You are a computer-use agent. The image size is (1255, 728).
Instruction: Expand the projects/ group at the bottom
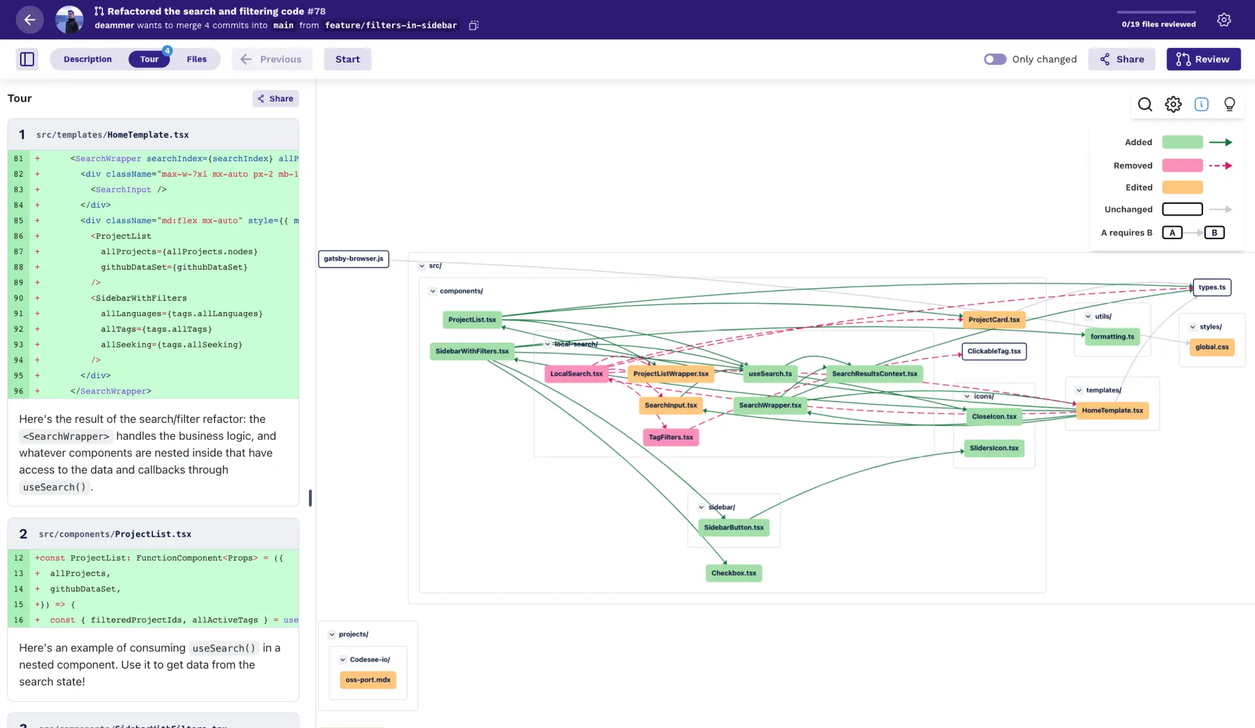pyautogui.click(x=333, y=634)
